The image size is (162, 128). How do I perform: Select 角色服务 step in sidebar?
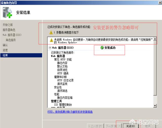(x=11, y=40)
